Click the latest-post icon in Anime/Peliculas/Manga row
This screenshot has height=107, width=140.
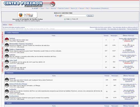(134, 87)
